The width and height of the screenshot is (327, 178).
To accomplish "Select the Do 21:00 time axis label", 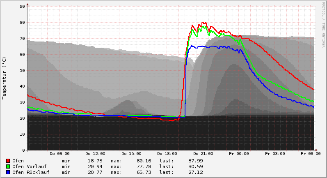I will (x=203, y=154).
